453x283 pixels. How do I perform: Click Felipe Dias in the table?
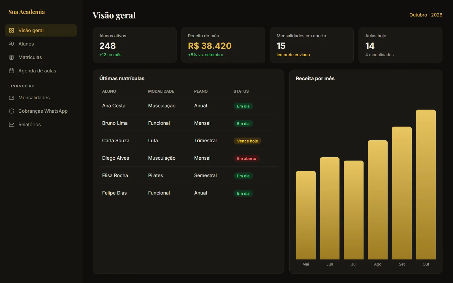click(x=114, y=193)
